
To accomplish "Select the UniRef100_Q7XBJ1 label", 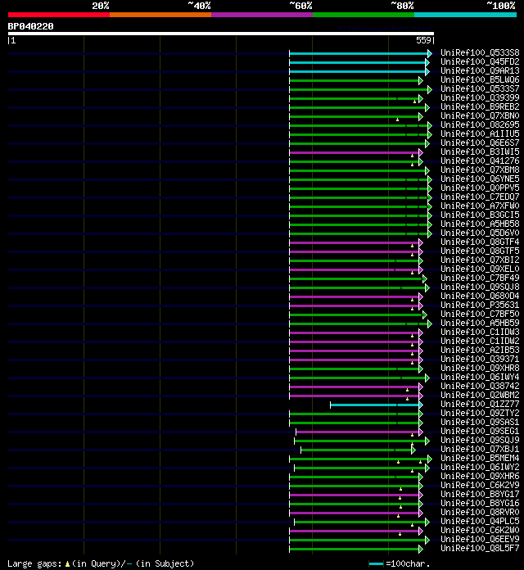I will click(480, 450).
